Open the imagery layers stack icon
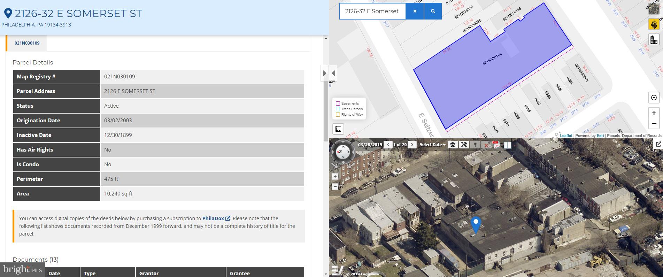Screen dimensions: 663x277 [x=453, y=145]
